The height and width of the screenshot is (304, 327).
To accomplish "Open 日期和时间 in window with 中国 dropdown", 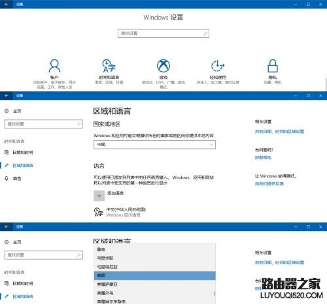I will 23,153.
